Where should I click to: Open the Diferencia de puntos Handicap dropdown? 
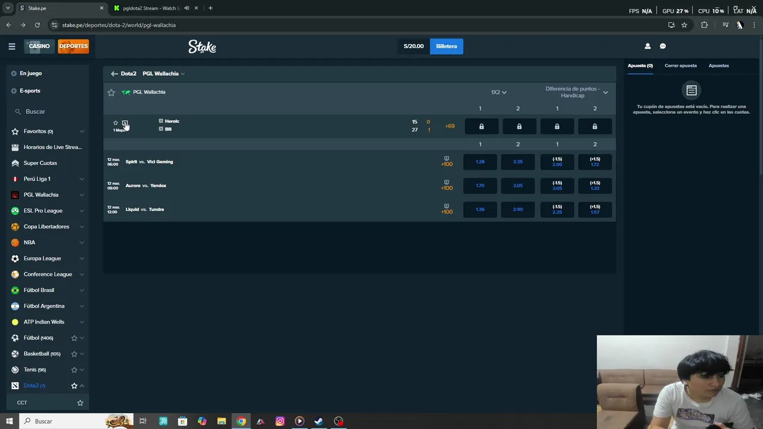point(576,92)
